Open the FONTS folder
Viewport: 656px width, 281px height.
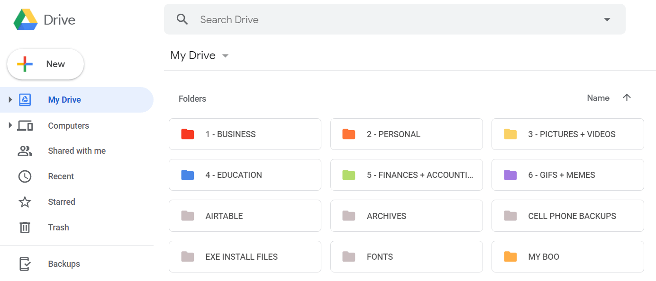coord(406,256)
